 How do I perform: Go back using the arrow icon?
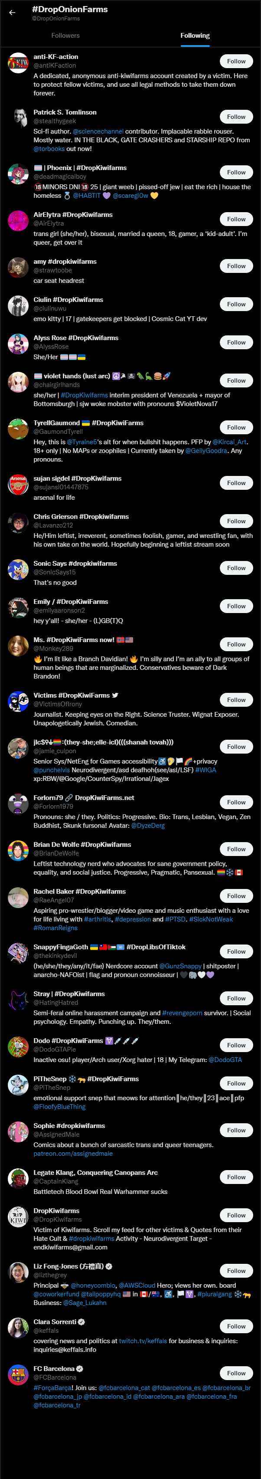pyautogui.click(x=12, y=12)
